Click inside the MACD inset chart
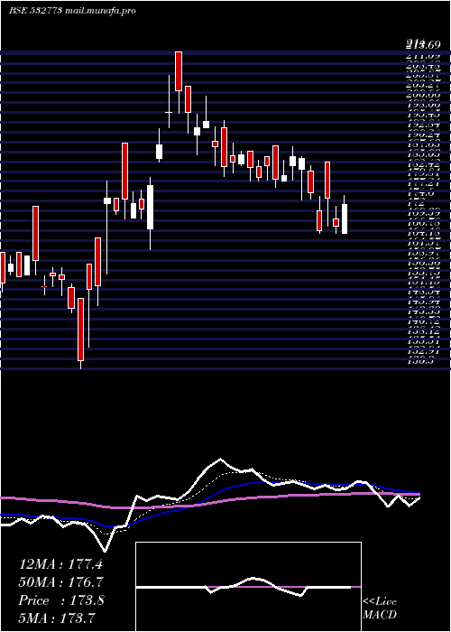451x632 pixels. click(248, 587)
